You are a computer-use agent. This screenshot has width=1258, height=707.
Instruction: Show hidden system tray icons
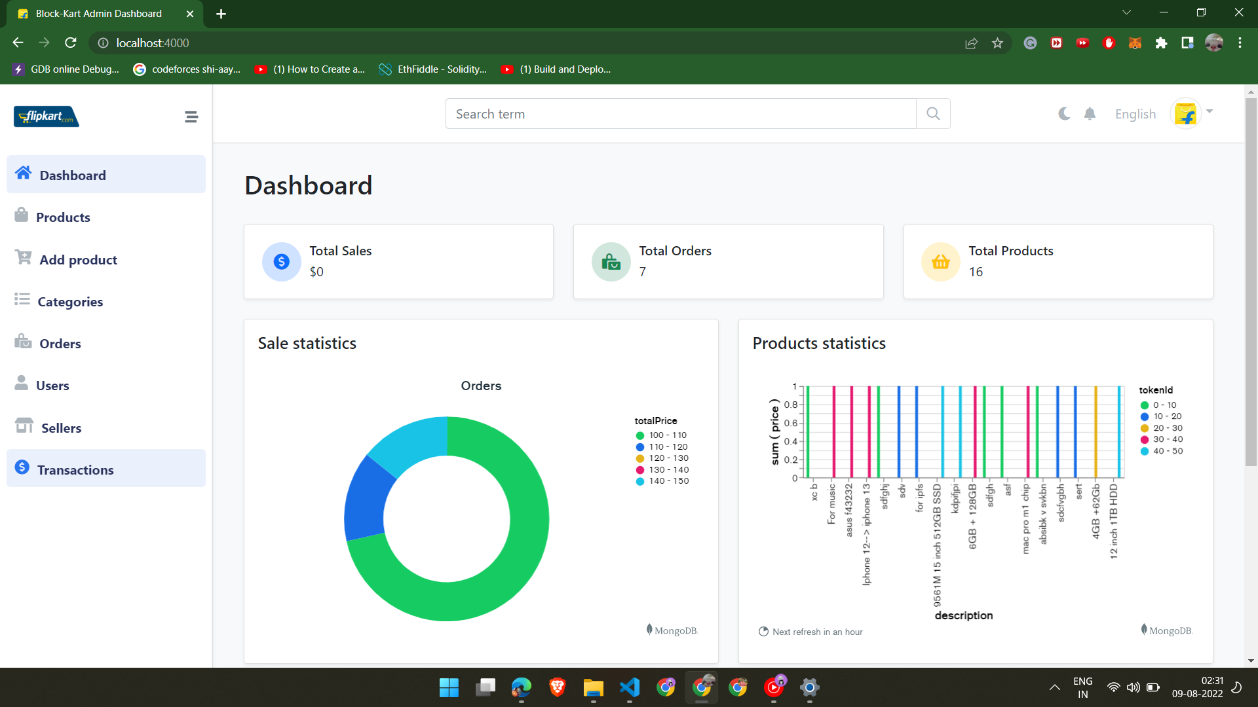click(1054, 687)
